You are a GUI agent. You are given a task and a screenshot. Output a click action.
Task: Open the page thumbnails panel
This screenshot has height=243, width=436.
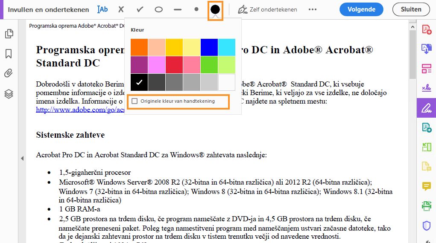point(9,34)
